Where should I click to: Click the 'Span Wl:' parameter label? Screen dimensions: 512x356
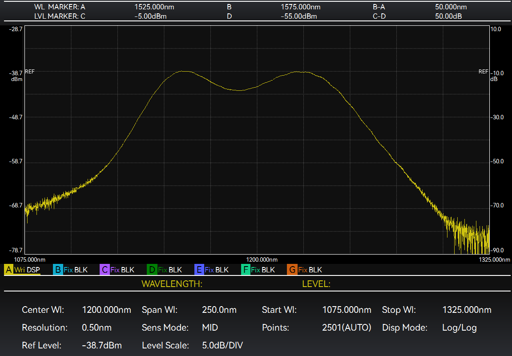point(159,310)
